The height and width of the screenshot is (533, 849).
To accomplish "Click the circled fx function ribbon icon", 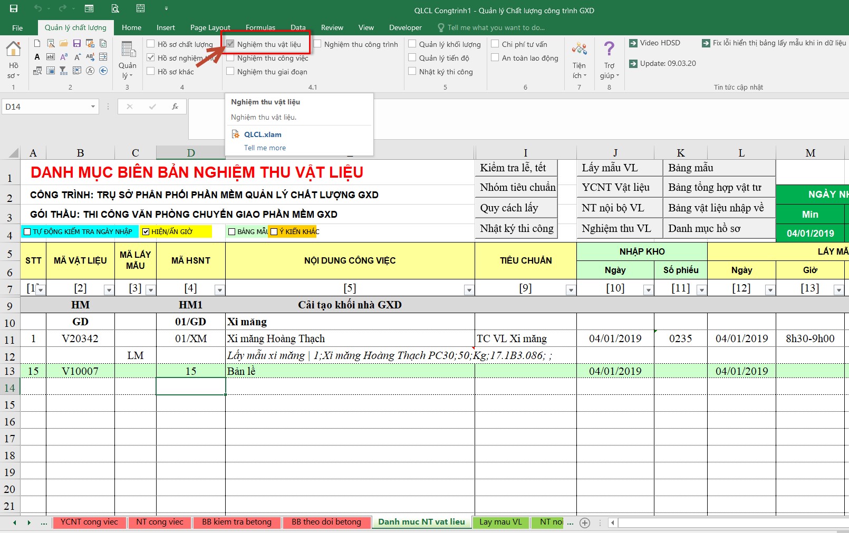I will [x=90, y=71].
